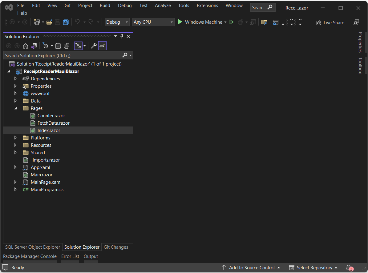
Task: Open a file with the Open File icon
Action: tap(49, 22)
